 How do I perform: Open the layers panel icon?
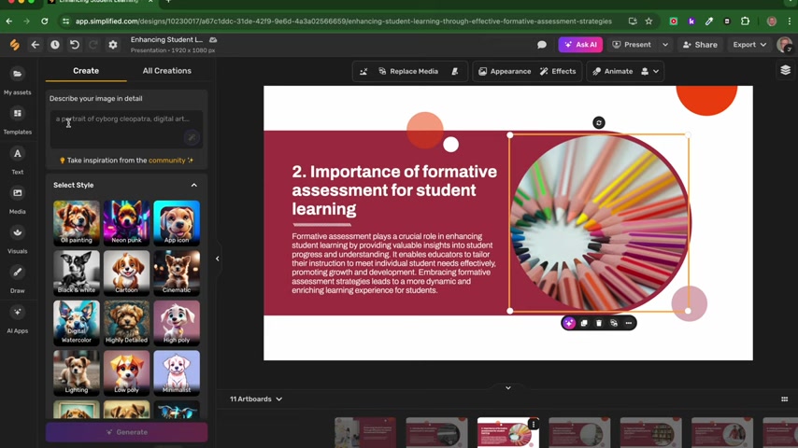click(785, 71)
